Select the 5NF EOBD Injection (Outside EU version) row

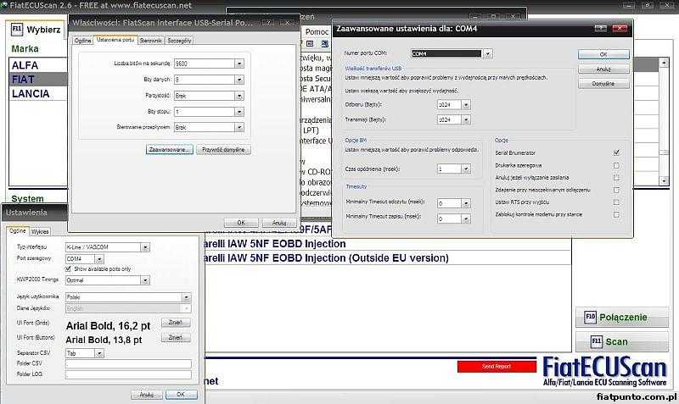pos(387,258)
